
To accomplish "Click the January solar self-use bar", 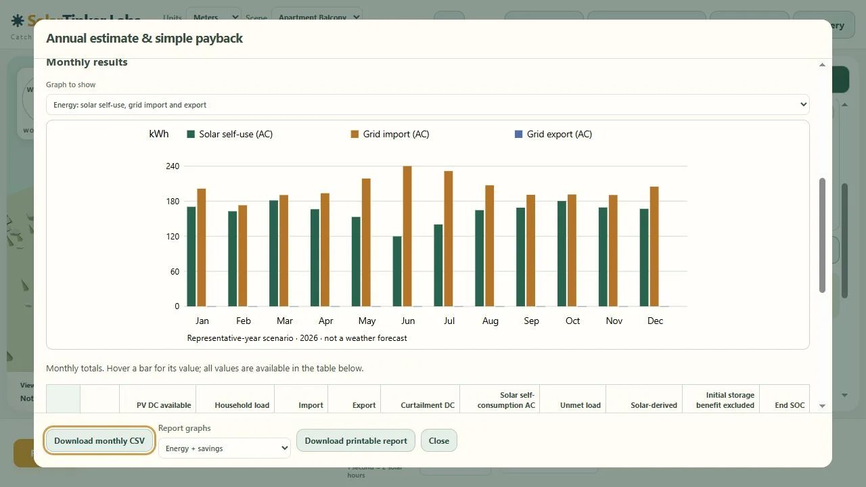I will (191, 256).
